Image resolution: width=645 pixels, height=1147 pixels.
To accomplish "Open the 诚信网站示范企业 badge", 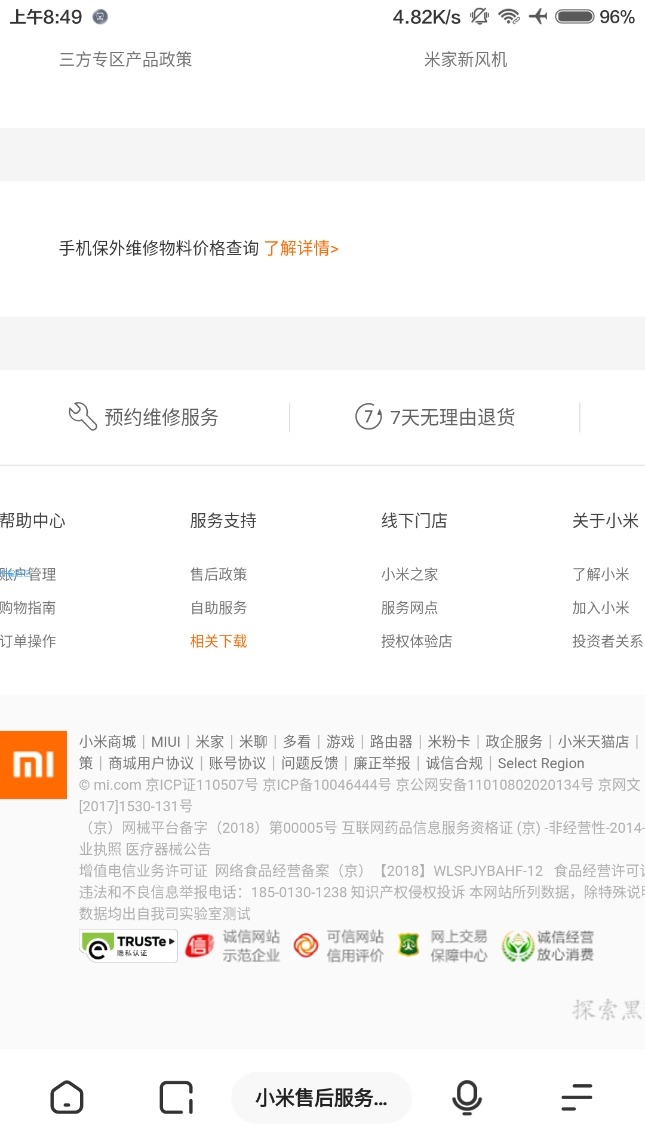I will pyautogui.click(x=233, y=946).
